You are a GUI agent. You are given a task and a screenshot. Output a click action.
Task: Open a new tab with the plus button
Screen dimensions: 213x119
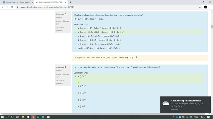tap(71, 2)
